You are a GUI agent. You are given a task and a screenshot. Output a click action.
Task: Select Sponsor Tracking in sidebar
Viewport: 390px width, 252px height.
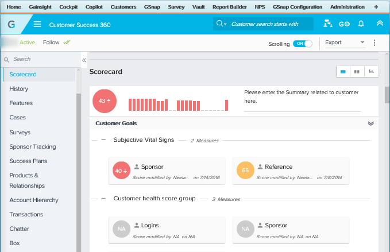tap(33, 146)
